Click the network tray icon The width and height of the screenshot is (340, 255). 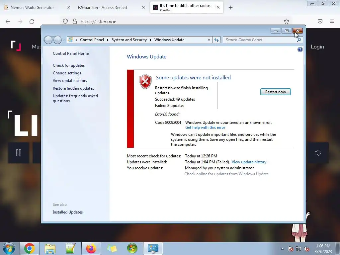tap(298, 249)
